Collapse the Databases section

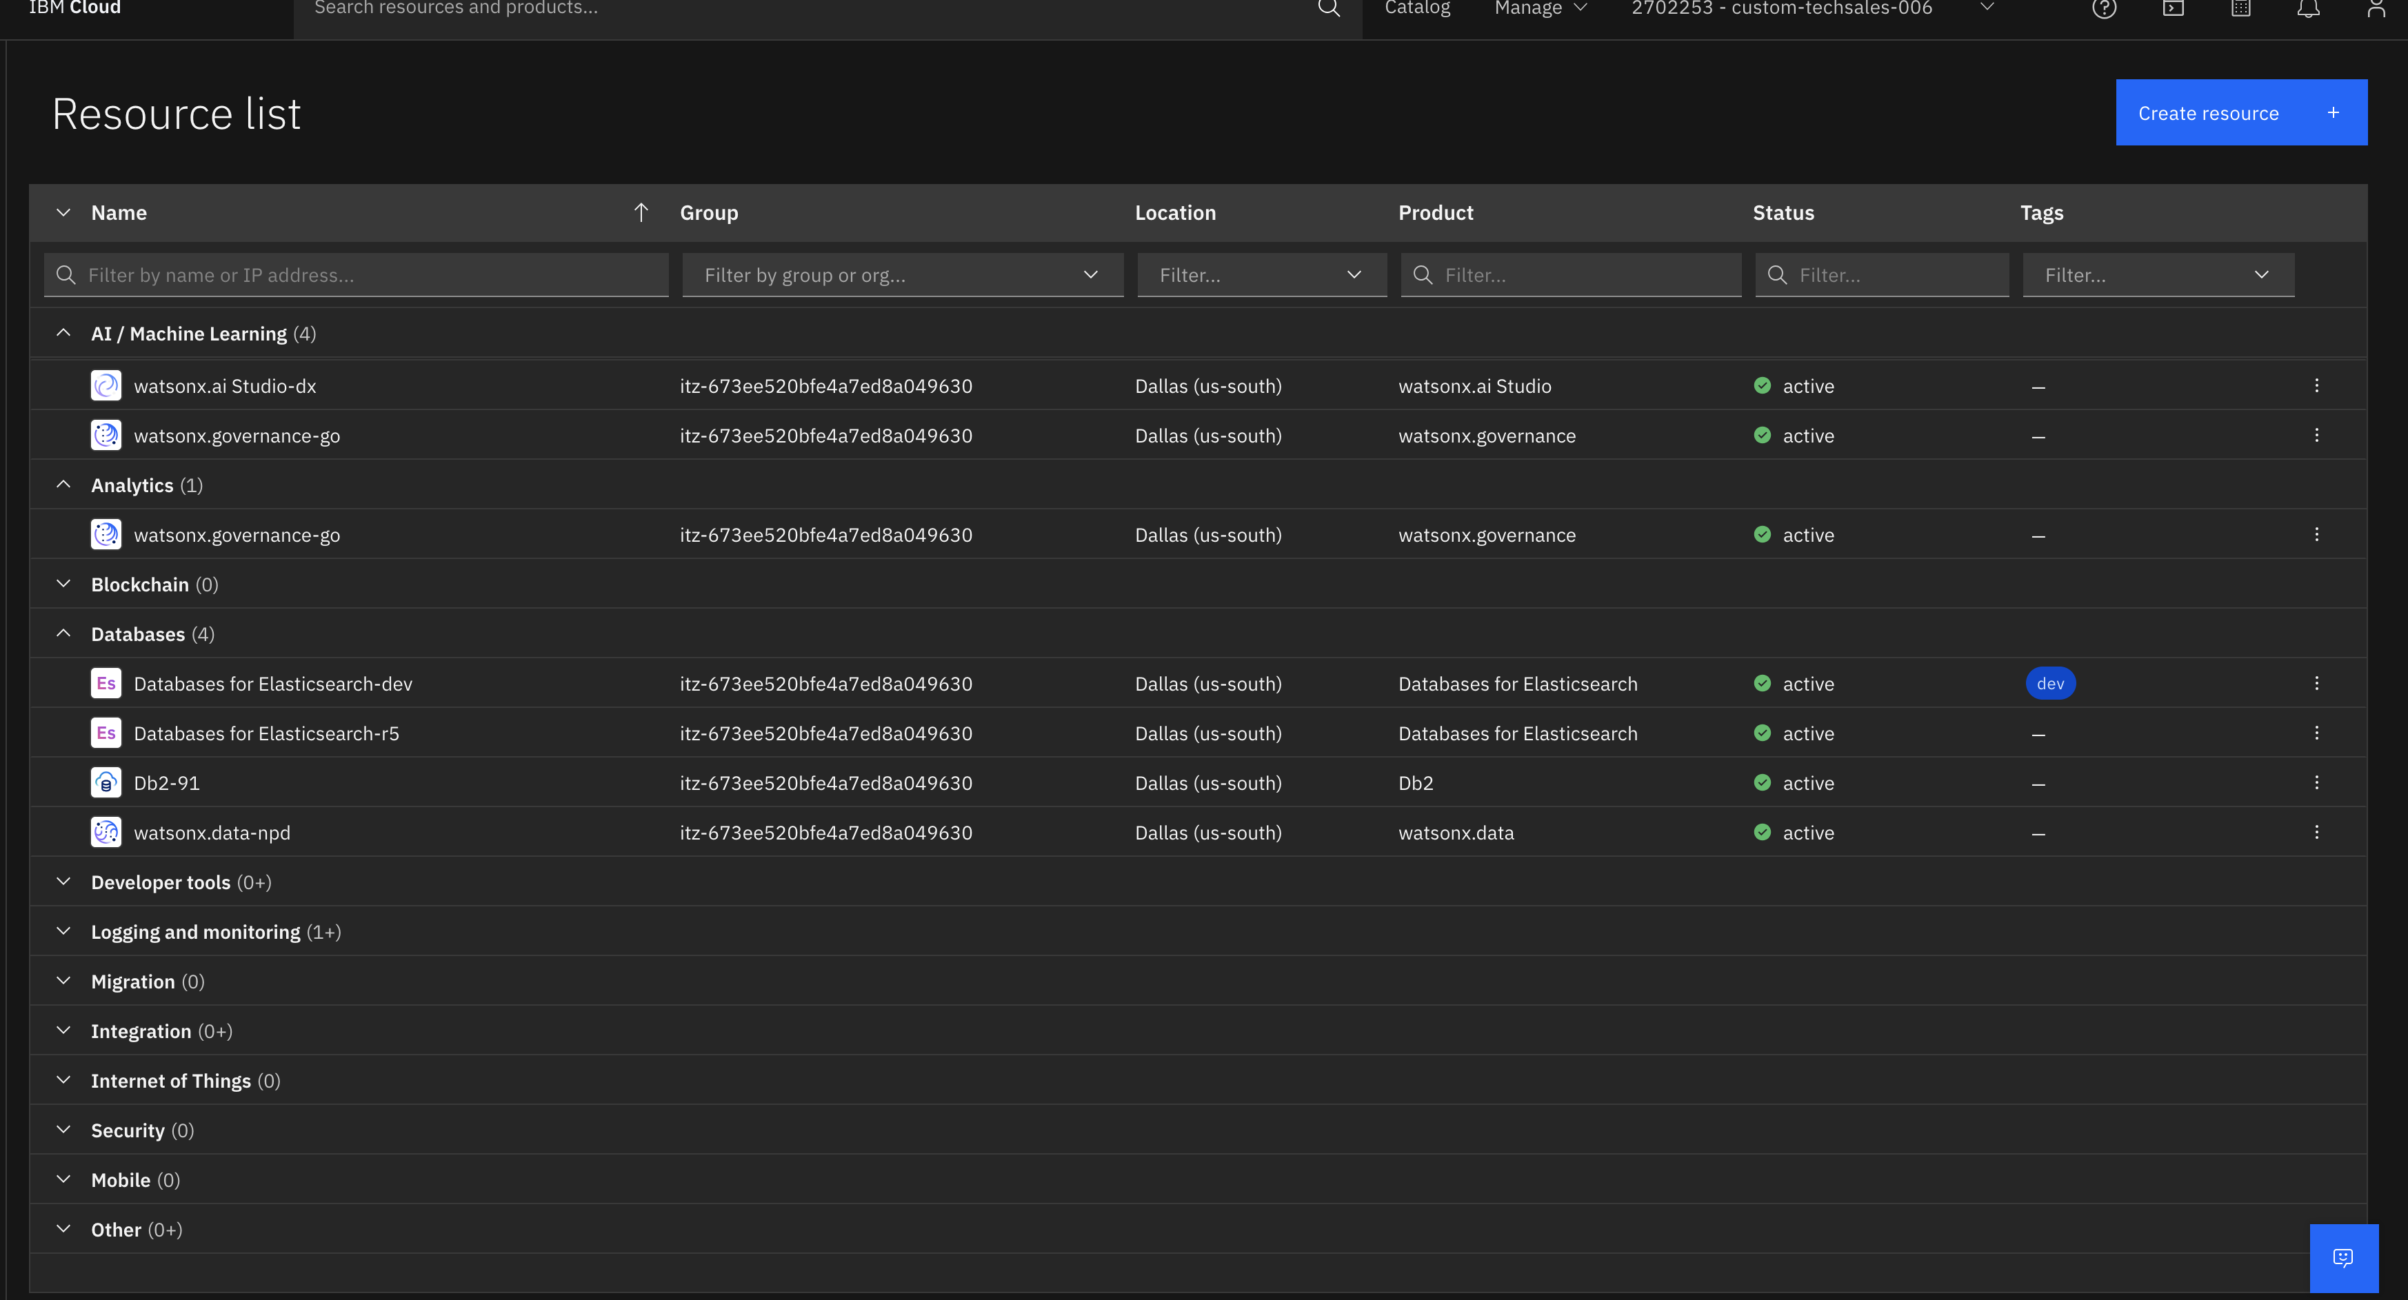point(63,635)
